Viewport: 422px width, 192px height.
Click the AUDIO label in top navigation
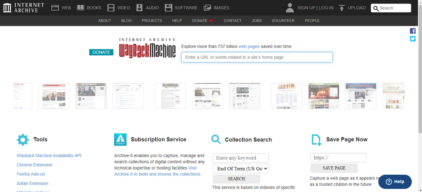(x=152, y=8)
